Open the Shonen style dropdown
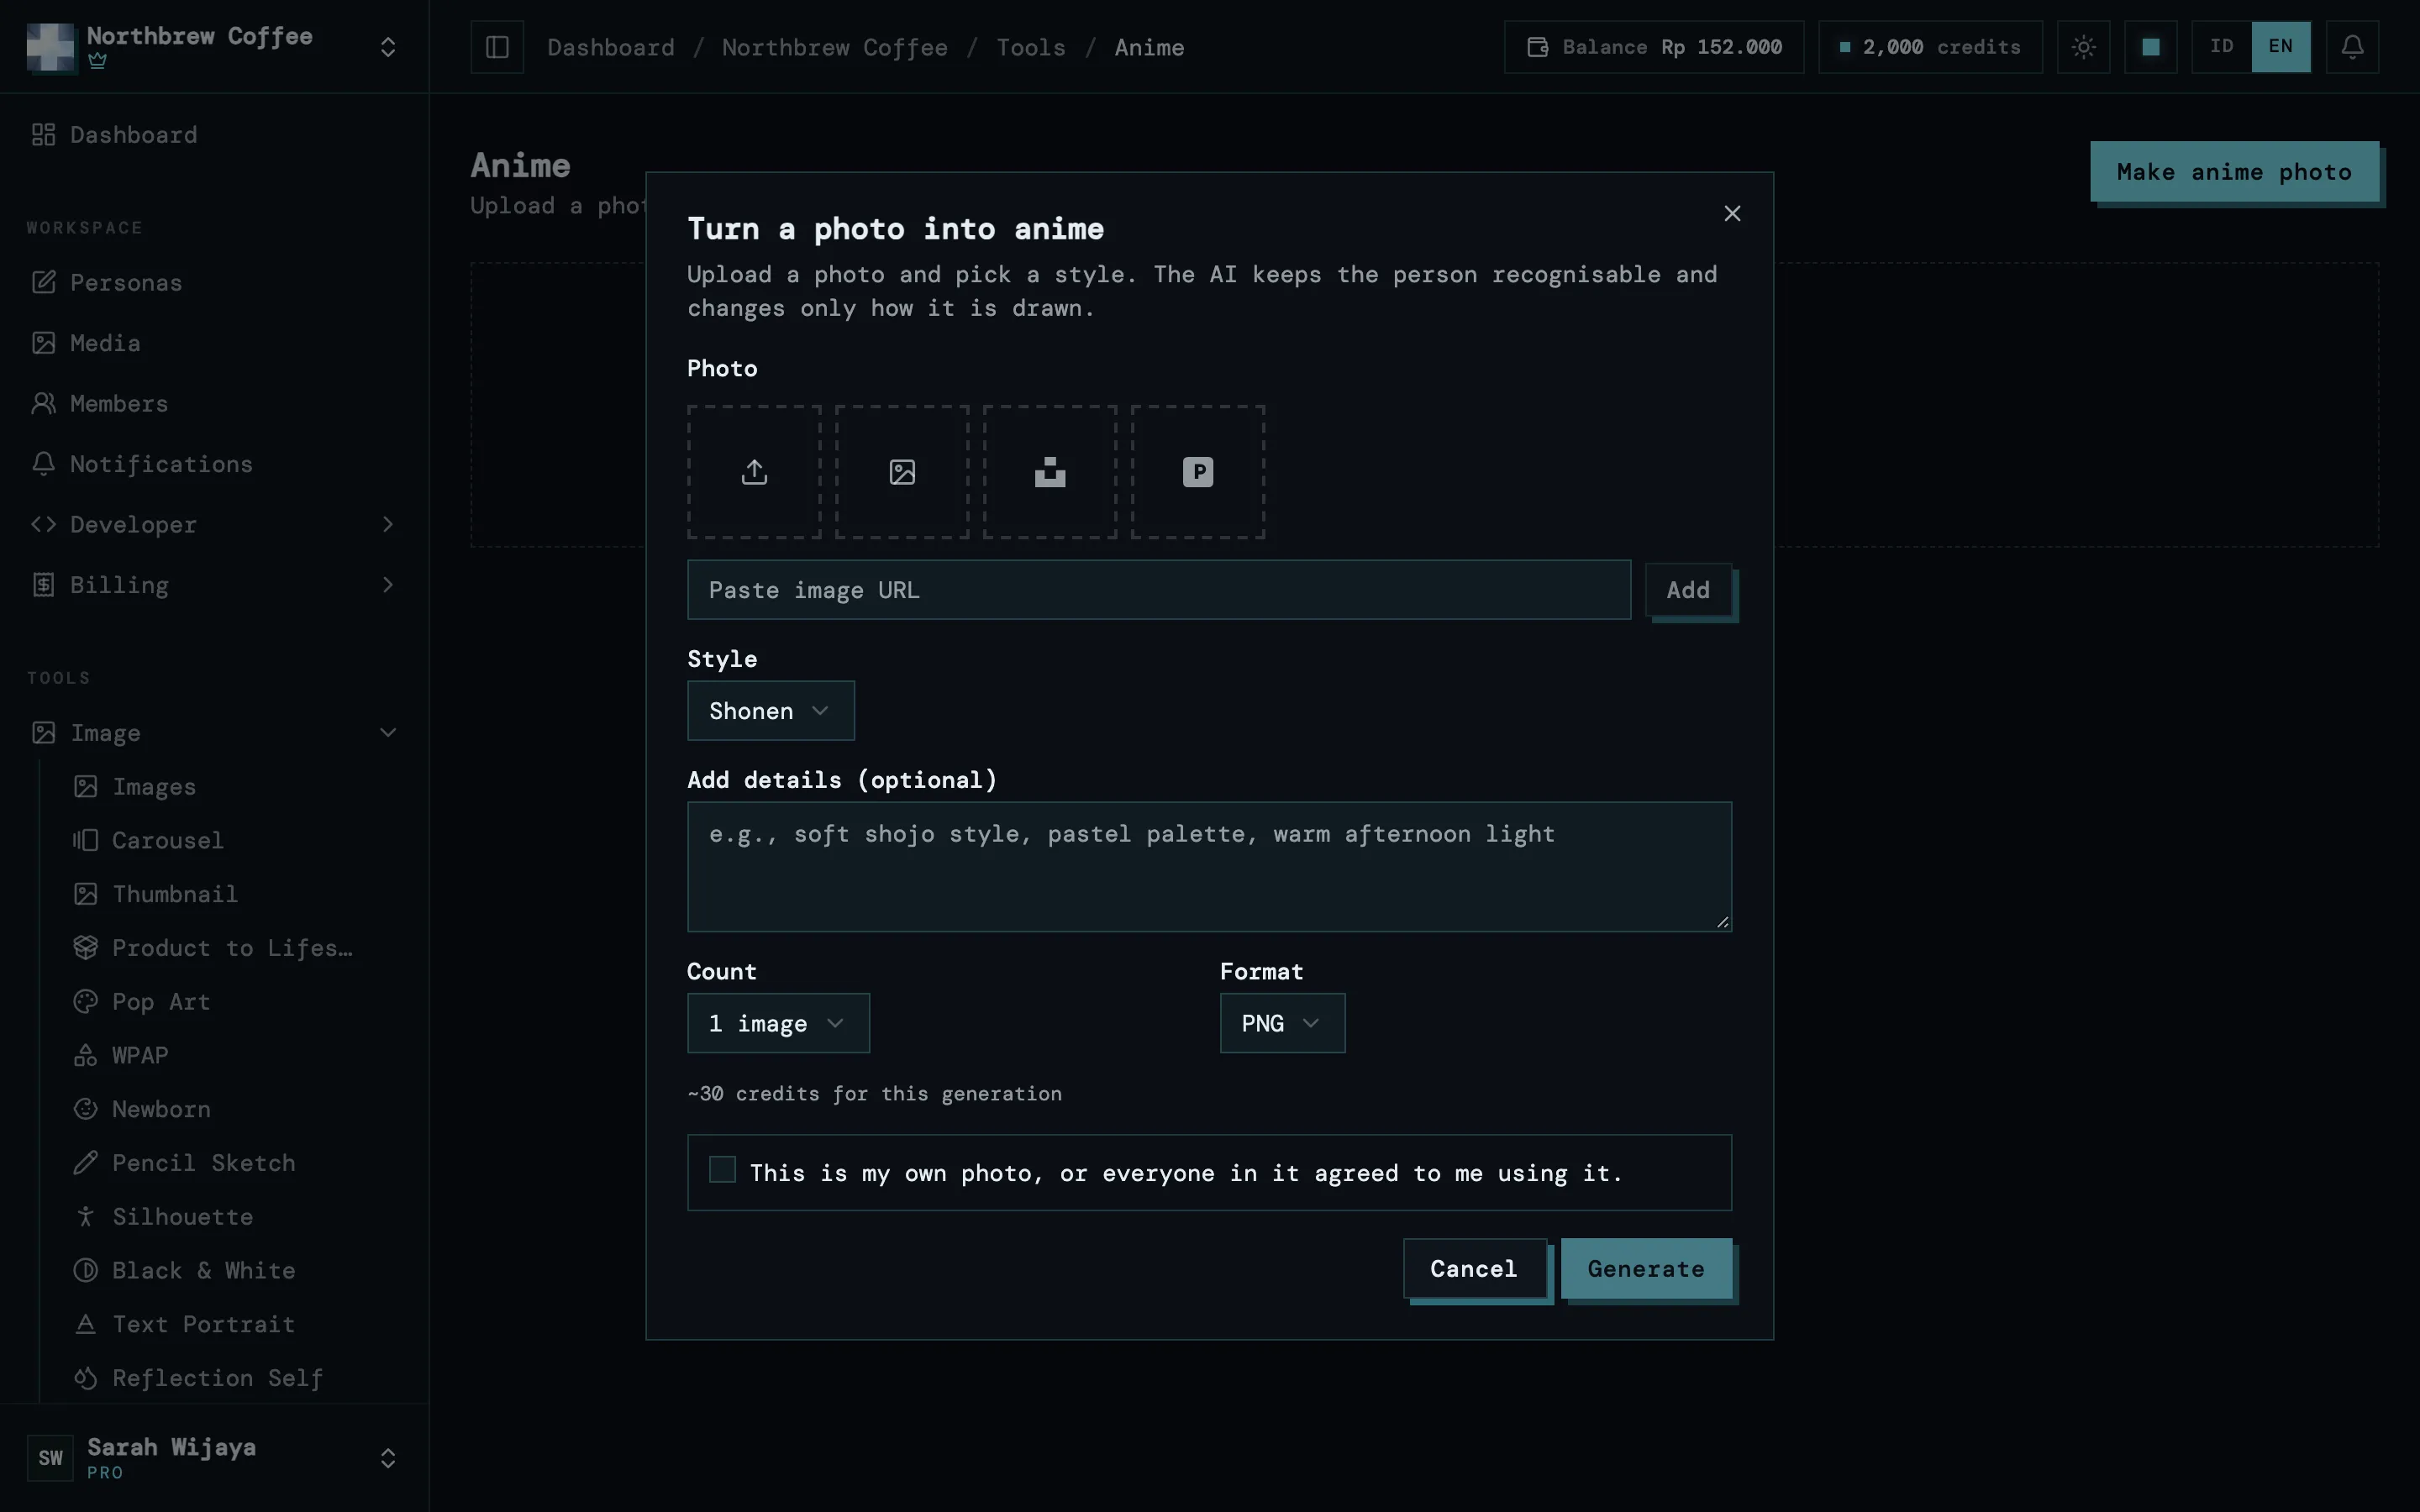 click(x=771, y=711)
